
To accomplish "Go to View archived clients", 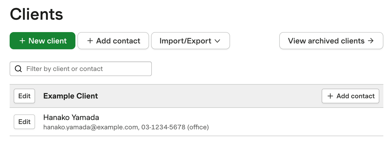I will 331,41.
